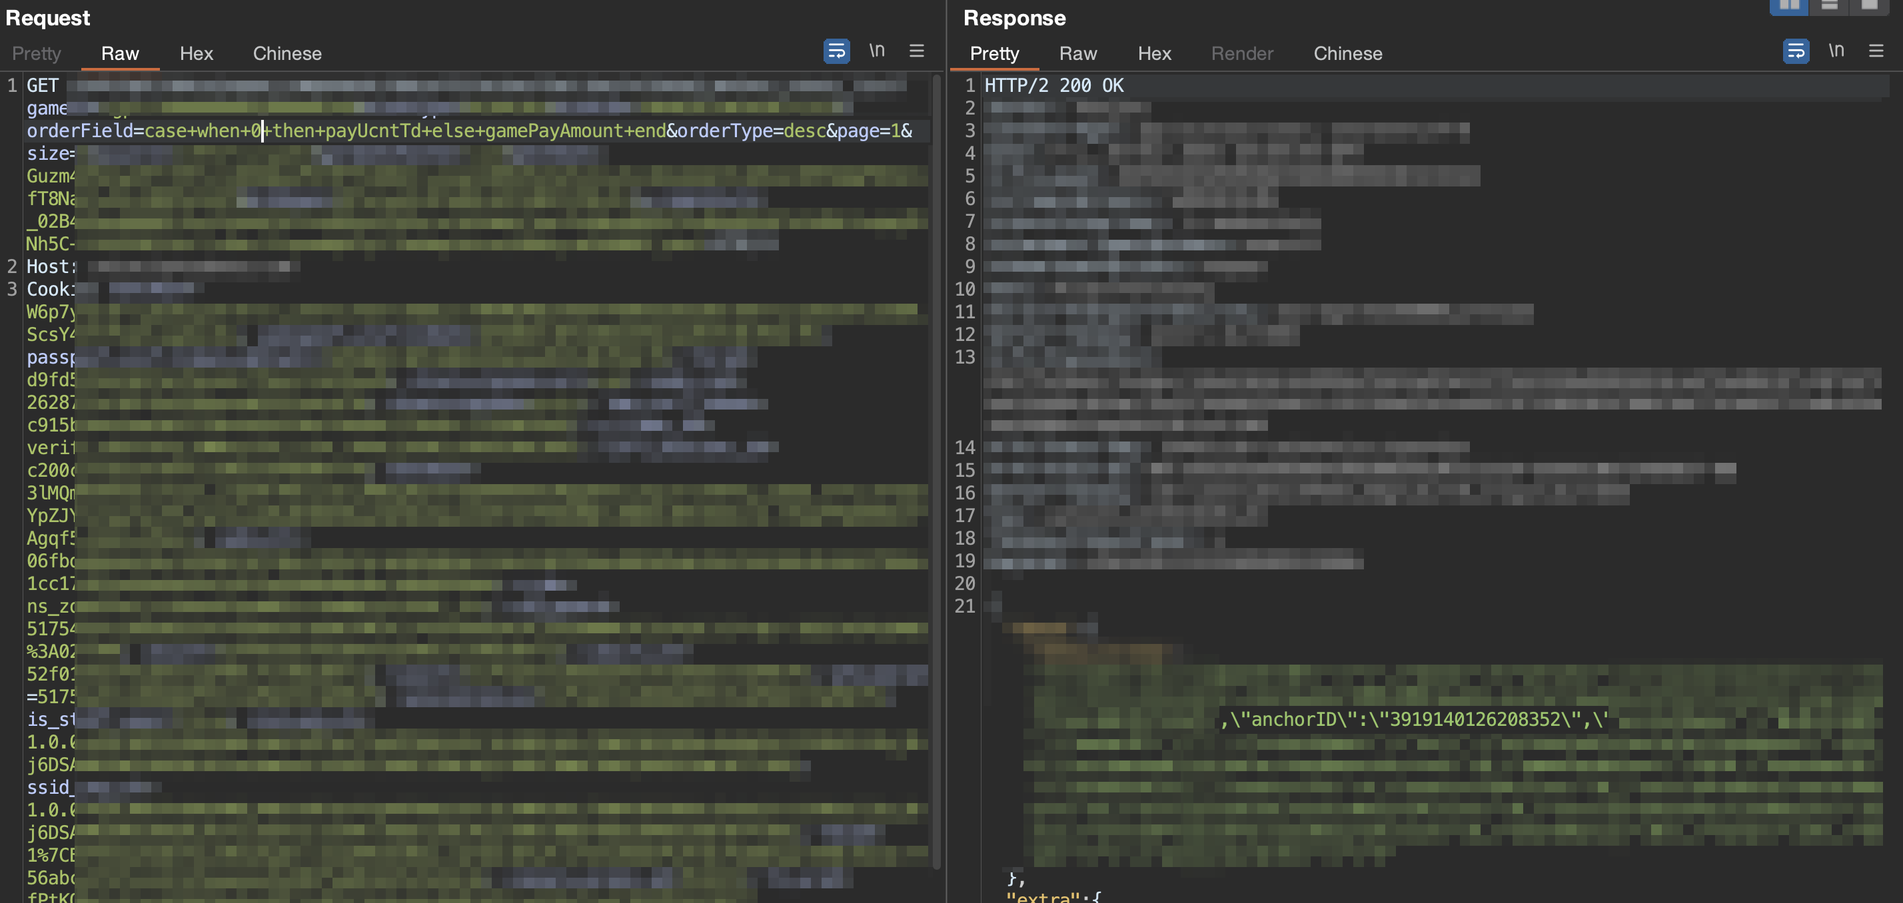
Task: Select the top-bottom split layout icon
Action: (x=1829, y=6)
